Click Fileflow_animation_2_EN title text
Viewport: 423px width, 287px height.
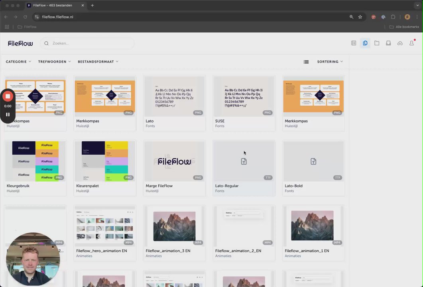pos(238,251)
